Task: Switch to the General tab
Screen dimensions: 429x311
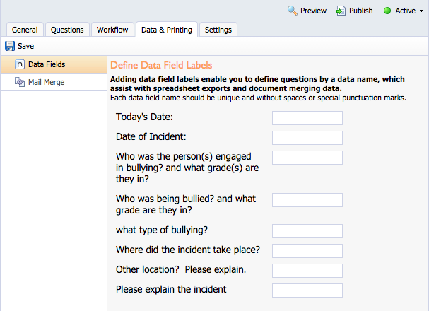Action: pos(25,30)
